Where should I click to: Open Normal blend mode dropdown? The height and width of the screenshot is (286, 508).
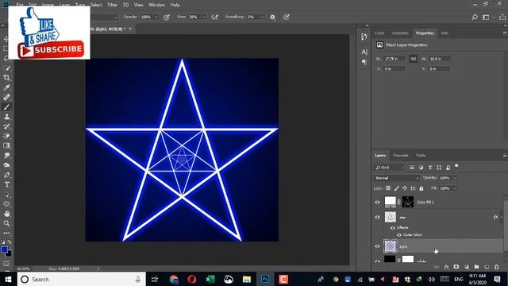pos(397,178)
